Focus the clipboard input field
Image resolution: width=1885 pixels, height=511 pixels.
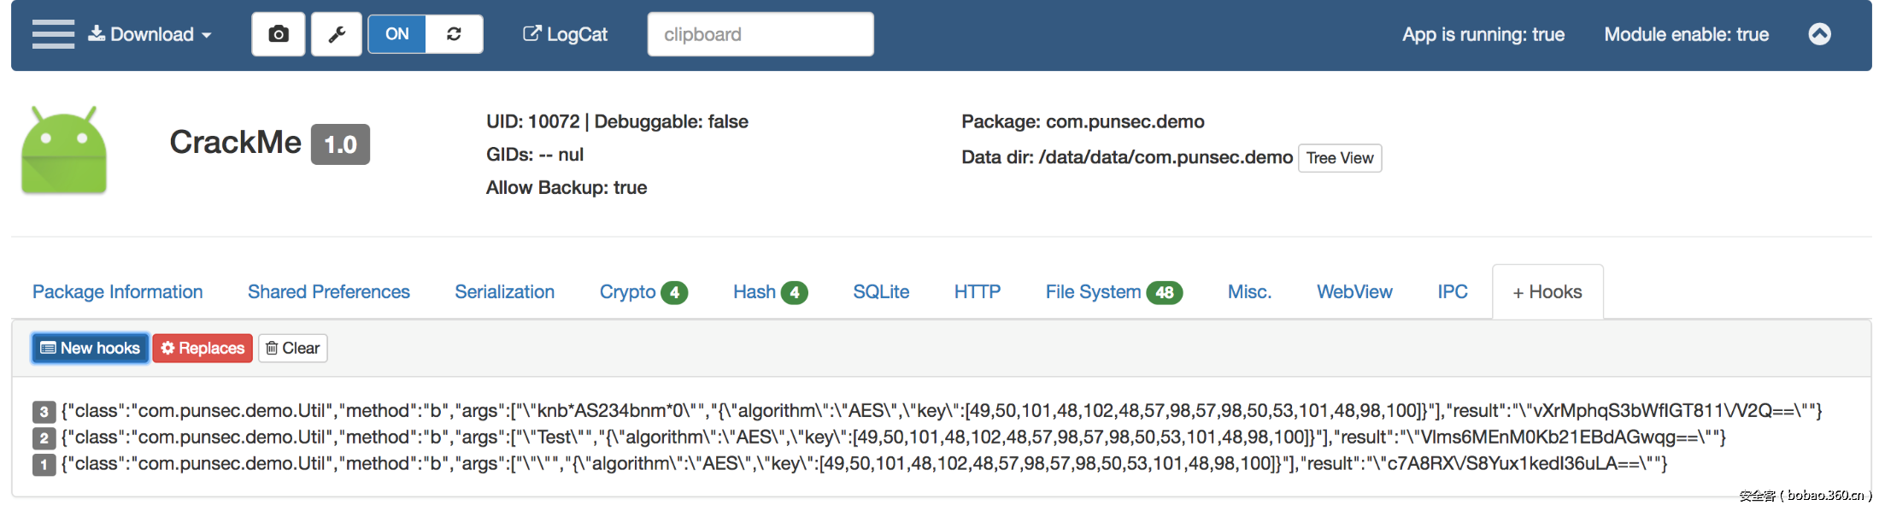point(760,34)
